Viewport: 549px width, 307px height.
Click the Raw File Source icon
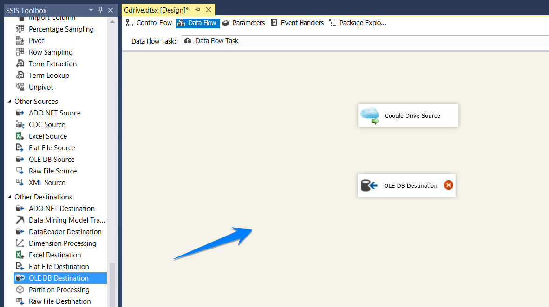click(x=20, y=171)
